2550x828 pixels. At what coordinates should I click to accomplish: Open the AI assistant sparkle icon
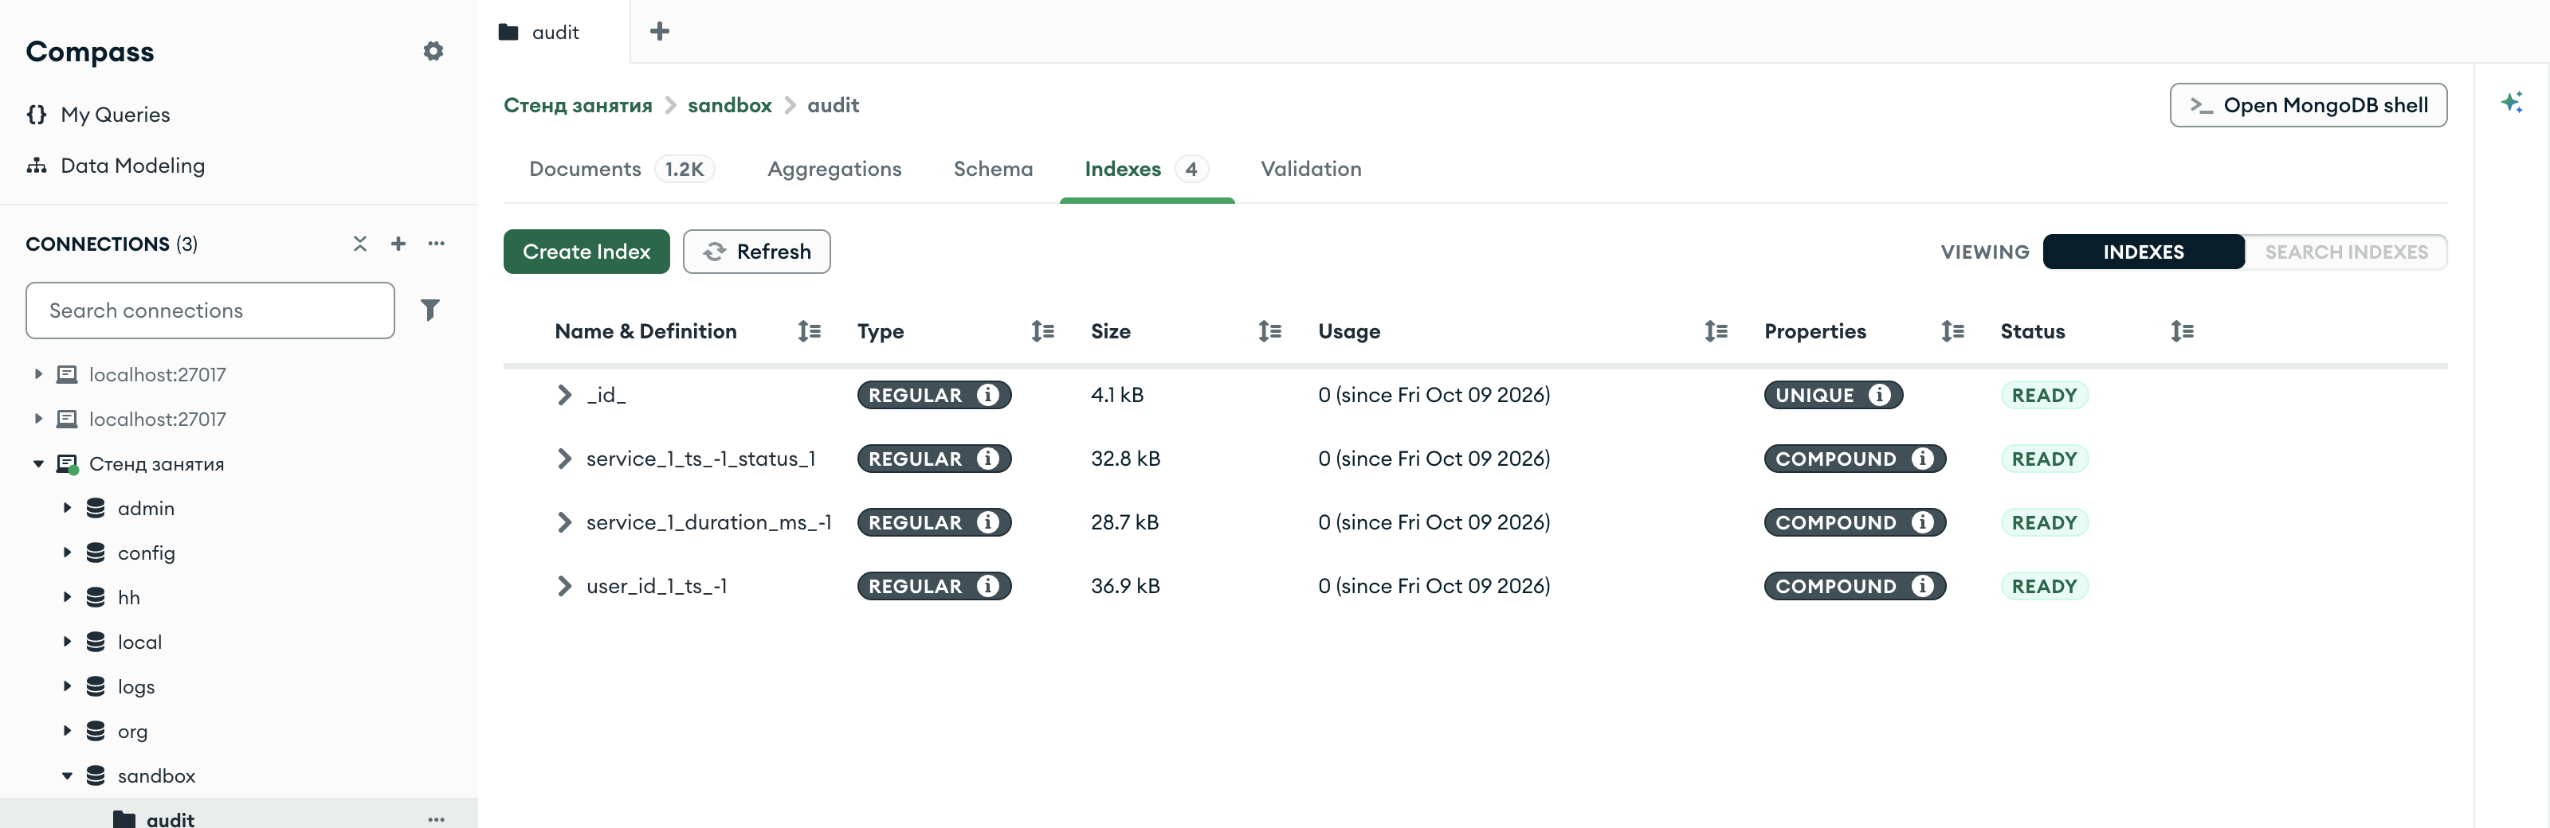[x=2512, y=103]
